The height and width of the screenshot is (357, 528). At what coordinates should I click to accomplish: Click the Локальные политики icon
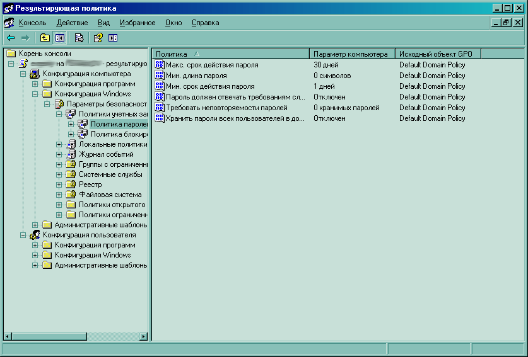tap(71, 144)
